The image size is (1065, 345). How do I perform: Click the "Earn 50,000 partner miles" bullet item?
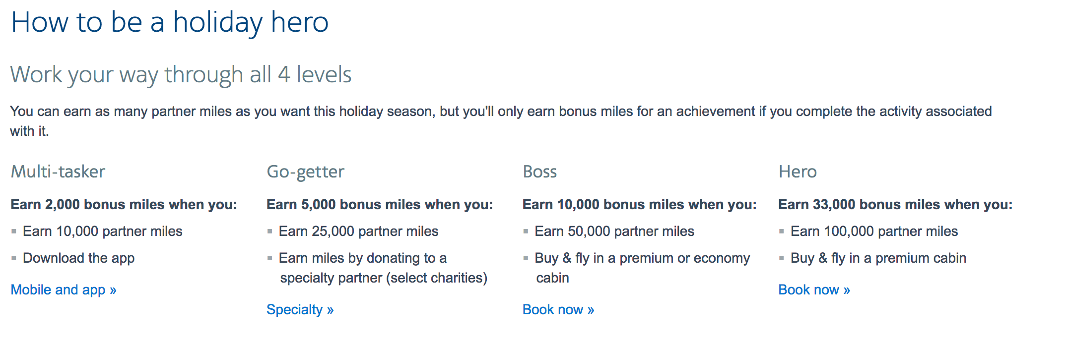point(614,231)
